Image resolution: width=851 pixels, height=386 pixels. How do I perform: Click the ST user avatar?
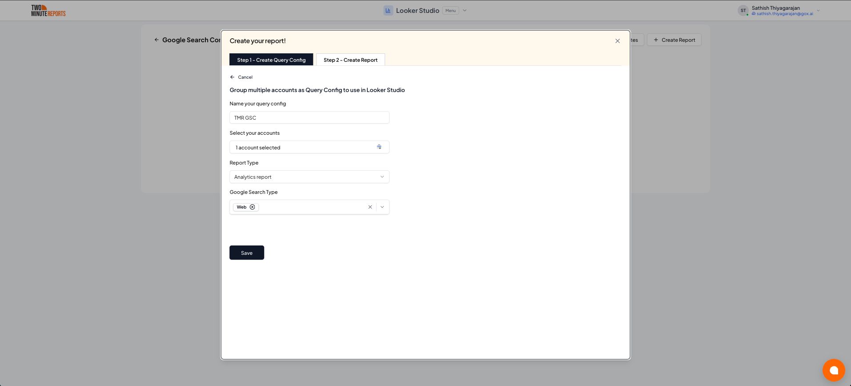click(743, 11)
